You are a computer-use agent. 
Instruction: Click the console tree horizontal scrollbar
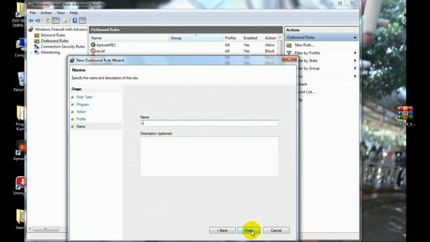[45, 229]
